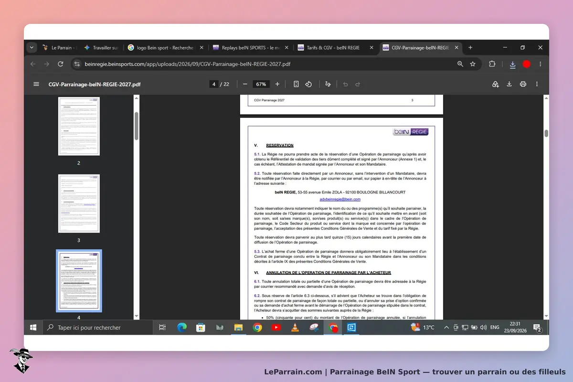The image size is (573, 382).
Task: Rotate the document counterclockwise
Action: [308, 84]
